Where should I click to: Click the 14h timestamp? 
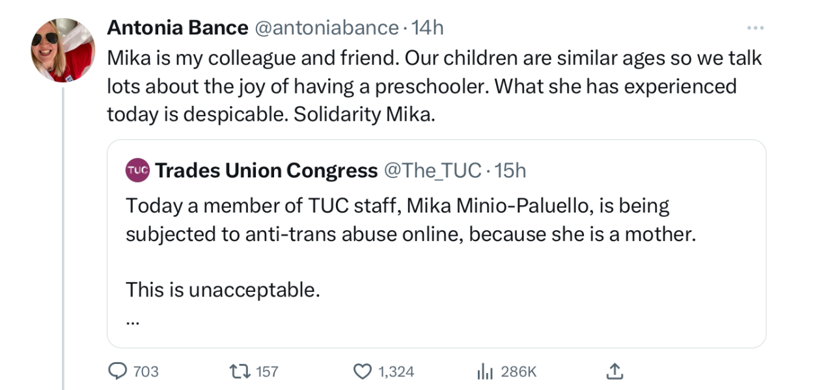click(428, 28)
